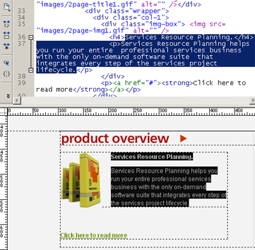Click the Expand All icon
The width and height of the screenshot is (255, 250).
point(6,46)
